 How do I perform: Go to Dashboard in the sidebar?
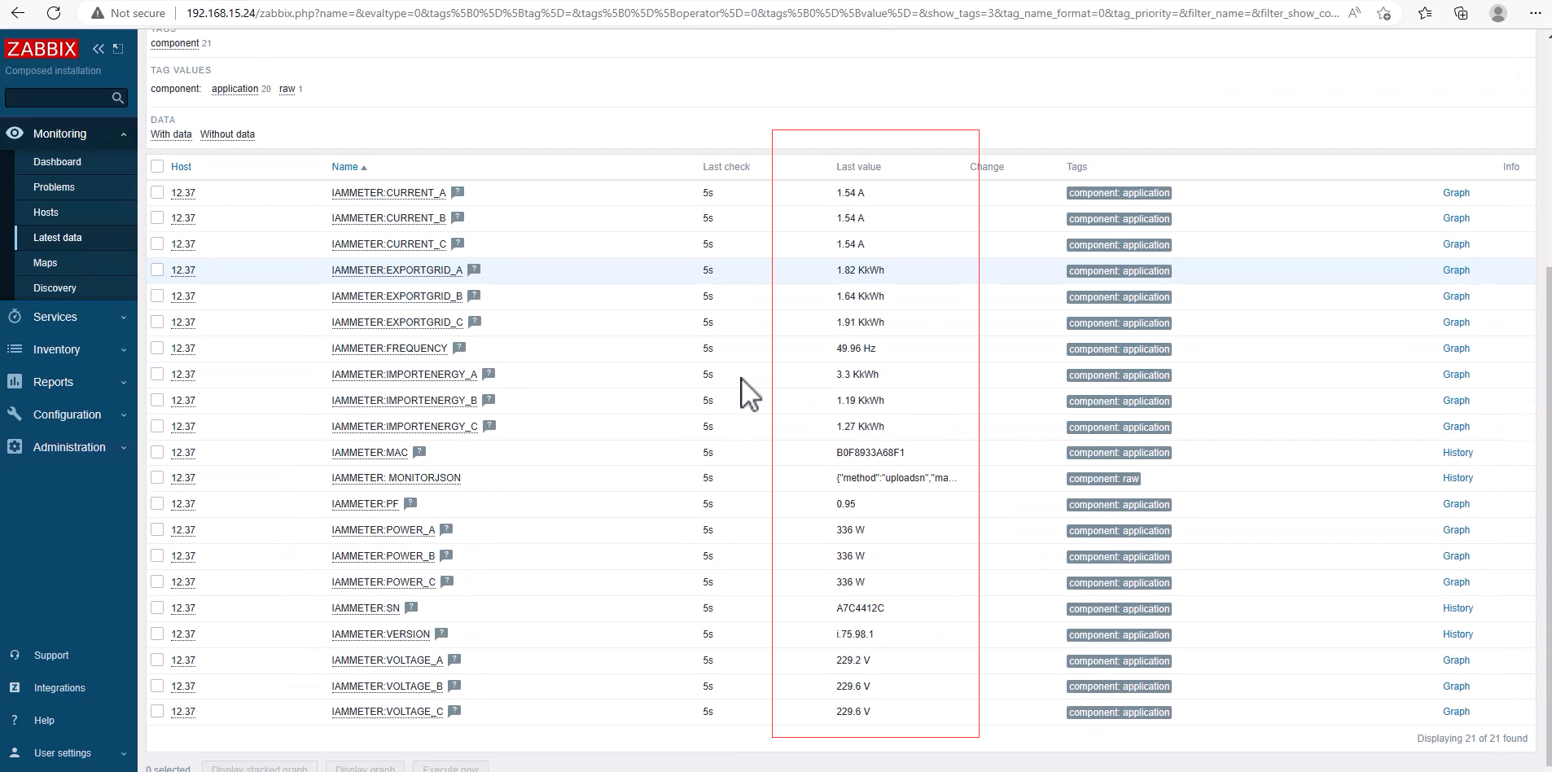click(x=57, y=162)
